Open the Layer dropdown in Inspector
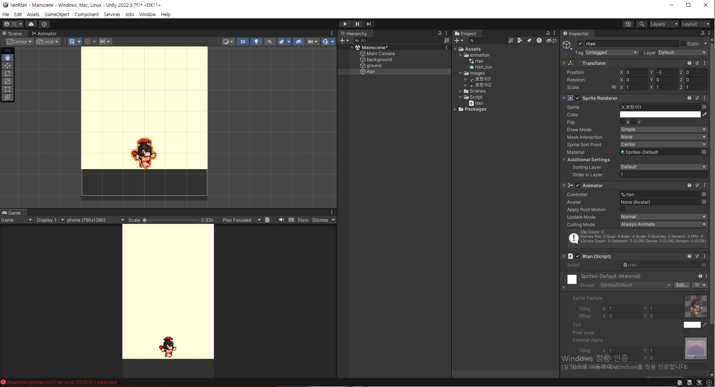This screenshot has height=387, width=715. click(x=682, y=53)
